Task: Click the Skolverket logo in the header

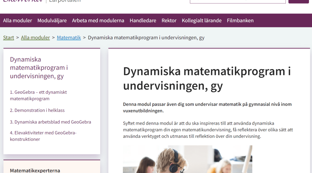Action: pyautogui.click(x=23, y=1)
